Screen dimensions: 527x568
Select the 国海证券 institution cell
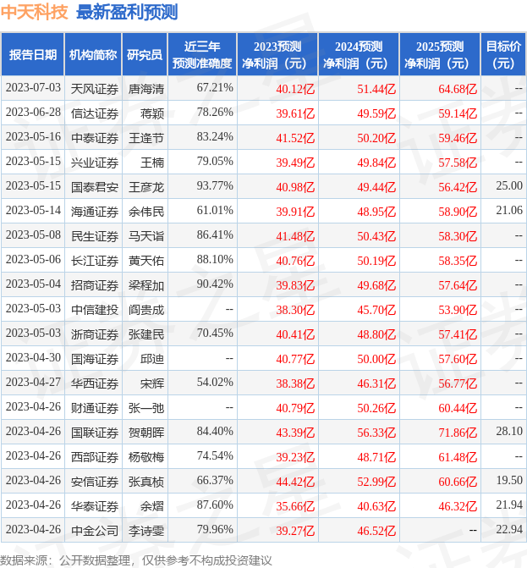(95, 359)
